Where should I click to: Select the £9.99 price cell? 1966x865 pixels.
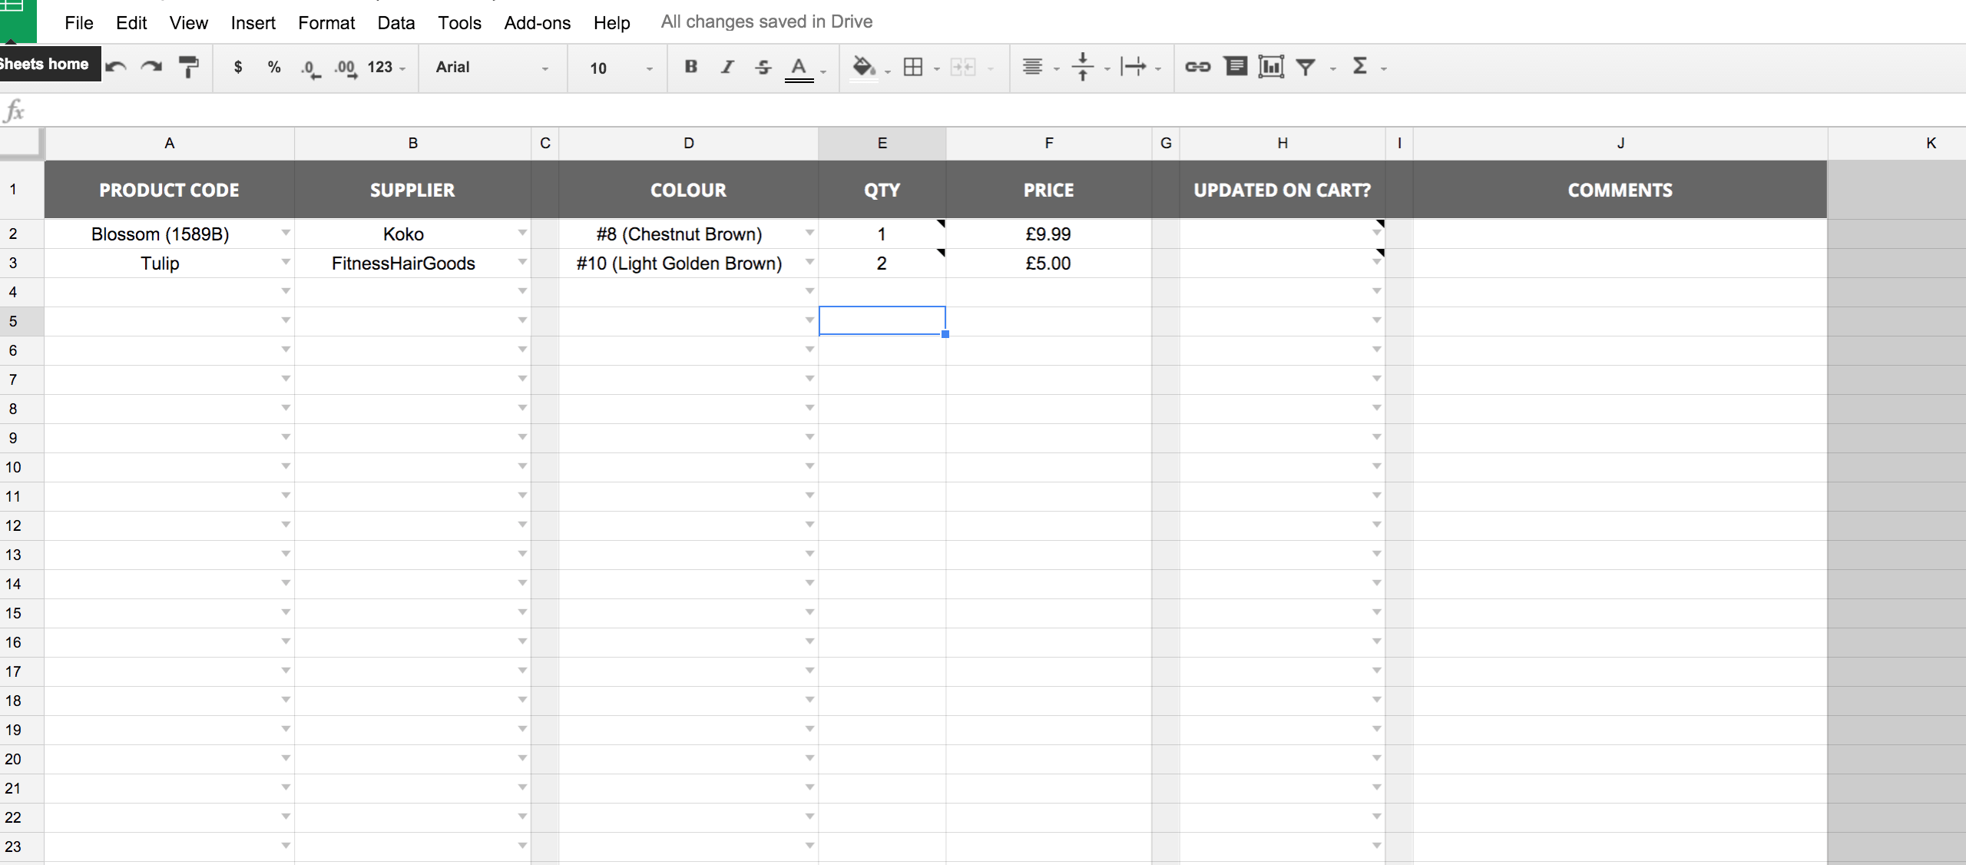pos(1048,234)
